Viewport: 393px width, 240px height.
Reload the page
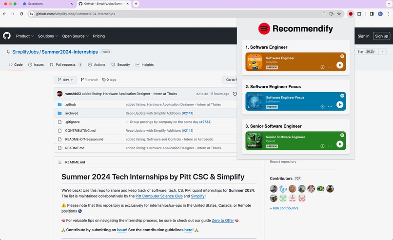(21, 14)
